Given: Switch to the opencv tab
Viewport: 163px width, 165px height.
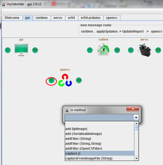Looking at the screenshot, I should click(112, 18).
